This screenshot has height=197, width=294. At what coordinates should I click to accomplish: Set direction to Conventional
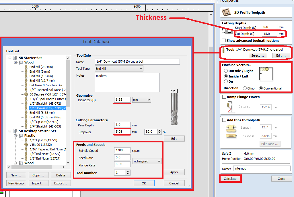click(261, 88)
